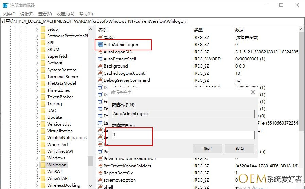This screenshot has height=189, width=305.
Task: Click the 确定 button in dialog
Action: point(207,149)
